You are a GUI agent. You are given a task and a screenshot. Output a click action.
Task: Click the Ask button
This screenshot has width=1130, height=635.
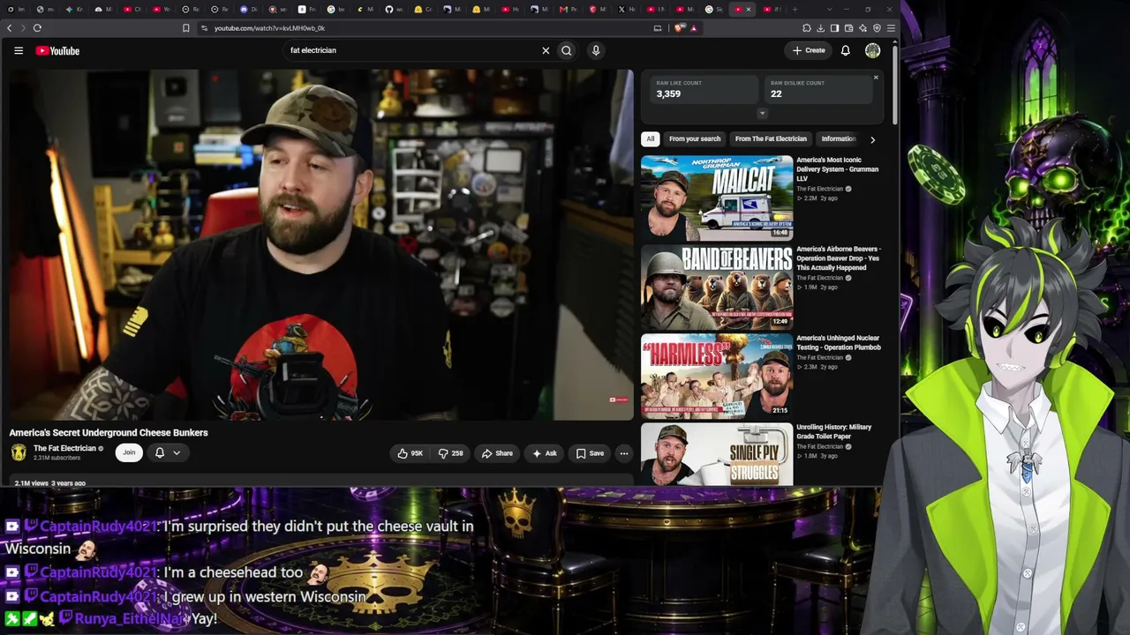(x=545, y=453)
